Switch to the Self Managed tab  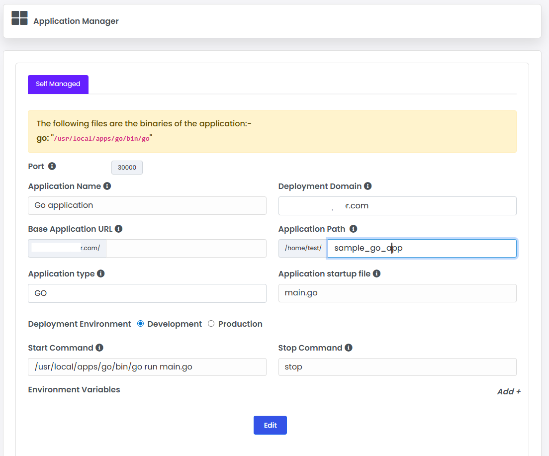click(x=58, y=85)
